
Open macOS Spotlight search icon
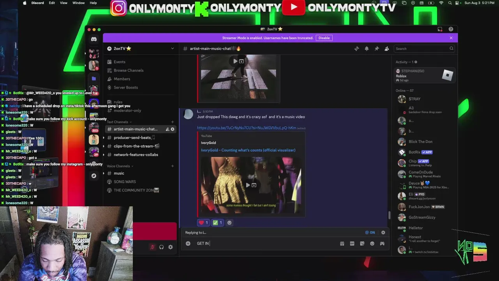pos(450,3)
